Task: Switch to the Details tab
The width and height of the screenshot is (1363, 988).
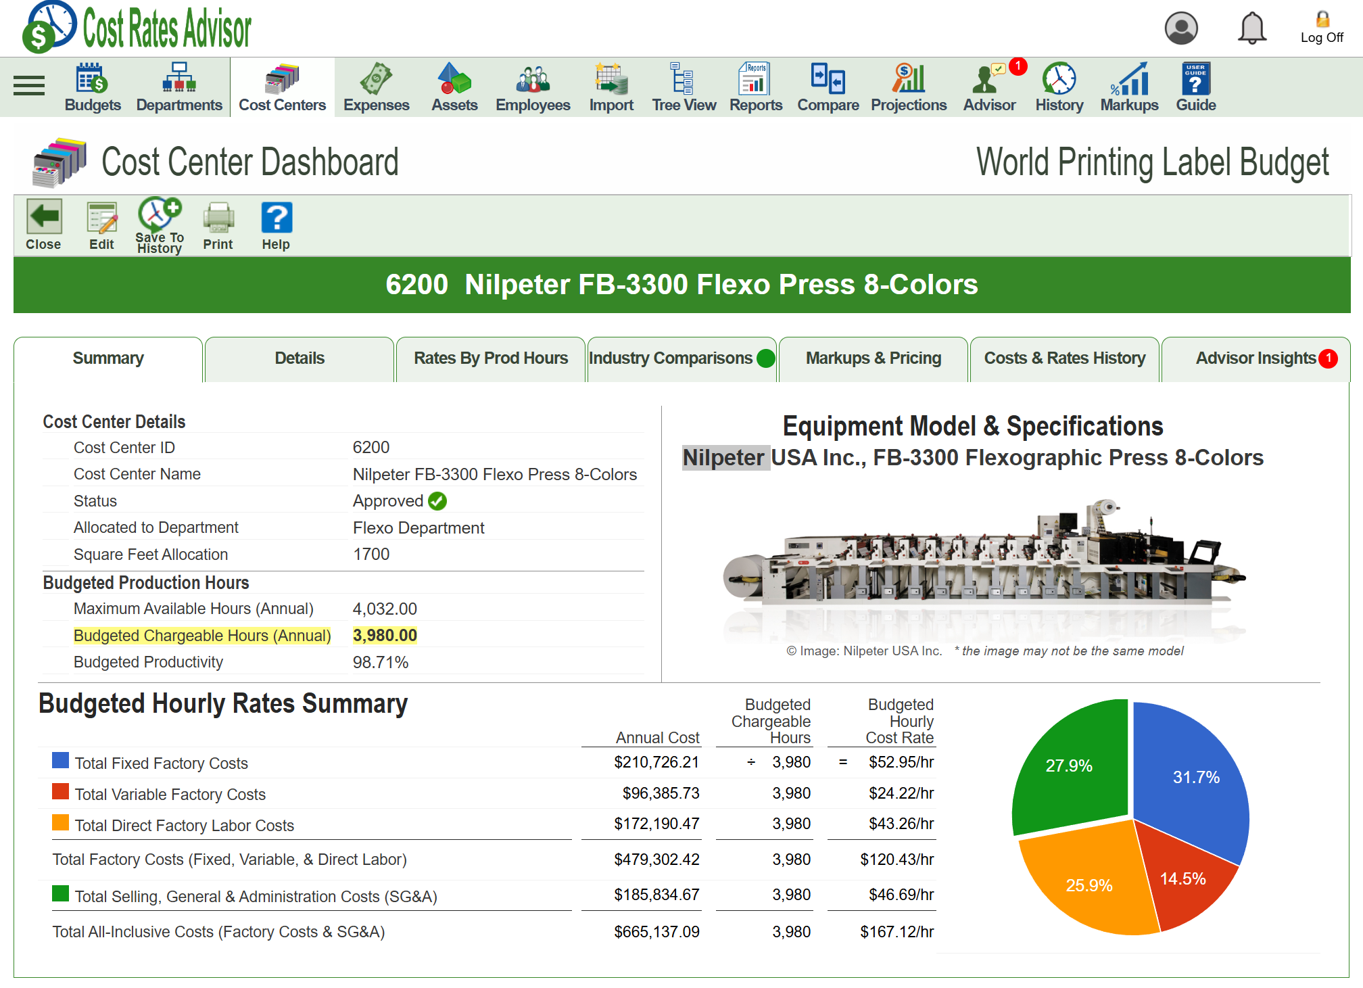Action: click(300, 358)
